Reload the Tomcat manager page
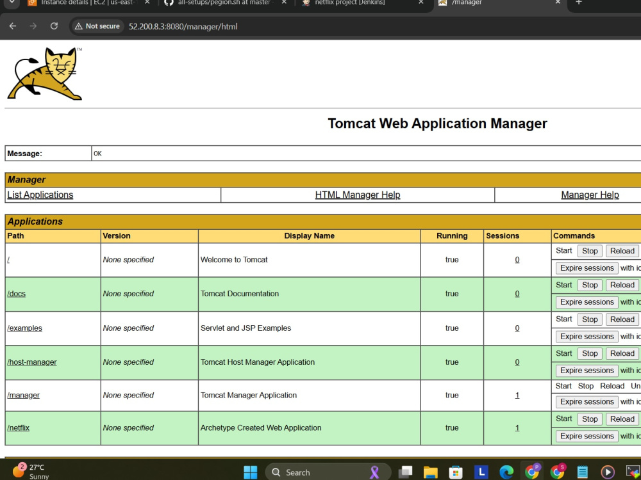The height and width of the screenshot is (480, 641). [x=54, y=26]
